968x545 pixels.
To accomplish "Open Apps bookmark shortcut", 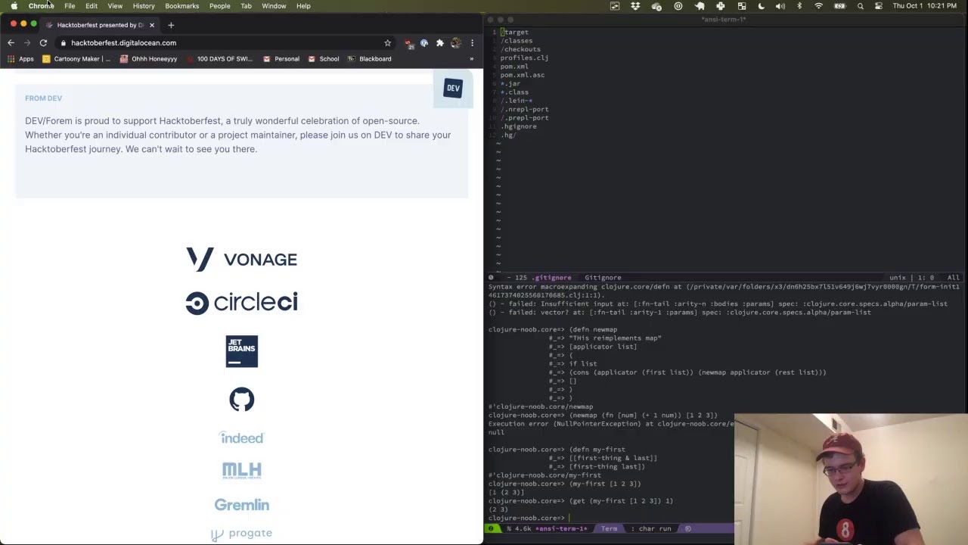I will coord(20,59).
